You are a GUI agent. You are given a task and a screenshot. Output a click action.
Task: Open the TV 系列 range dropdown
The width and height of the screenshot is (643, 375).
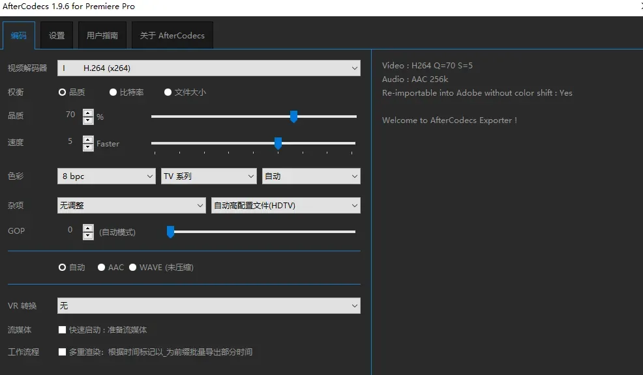tap(209, 176)
